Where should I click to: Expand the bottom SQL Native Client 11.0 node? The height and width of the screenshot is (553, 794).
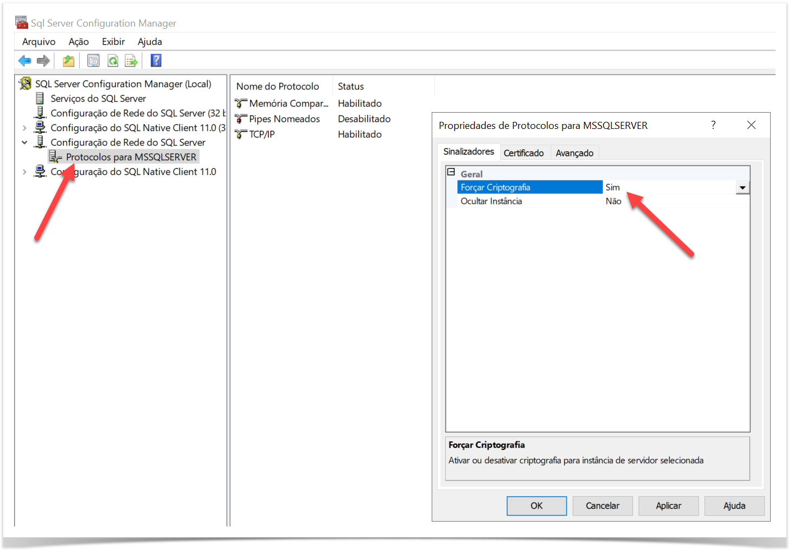[x=24, y=172]
